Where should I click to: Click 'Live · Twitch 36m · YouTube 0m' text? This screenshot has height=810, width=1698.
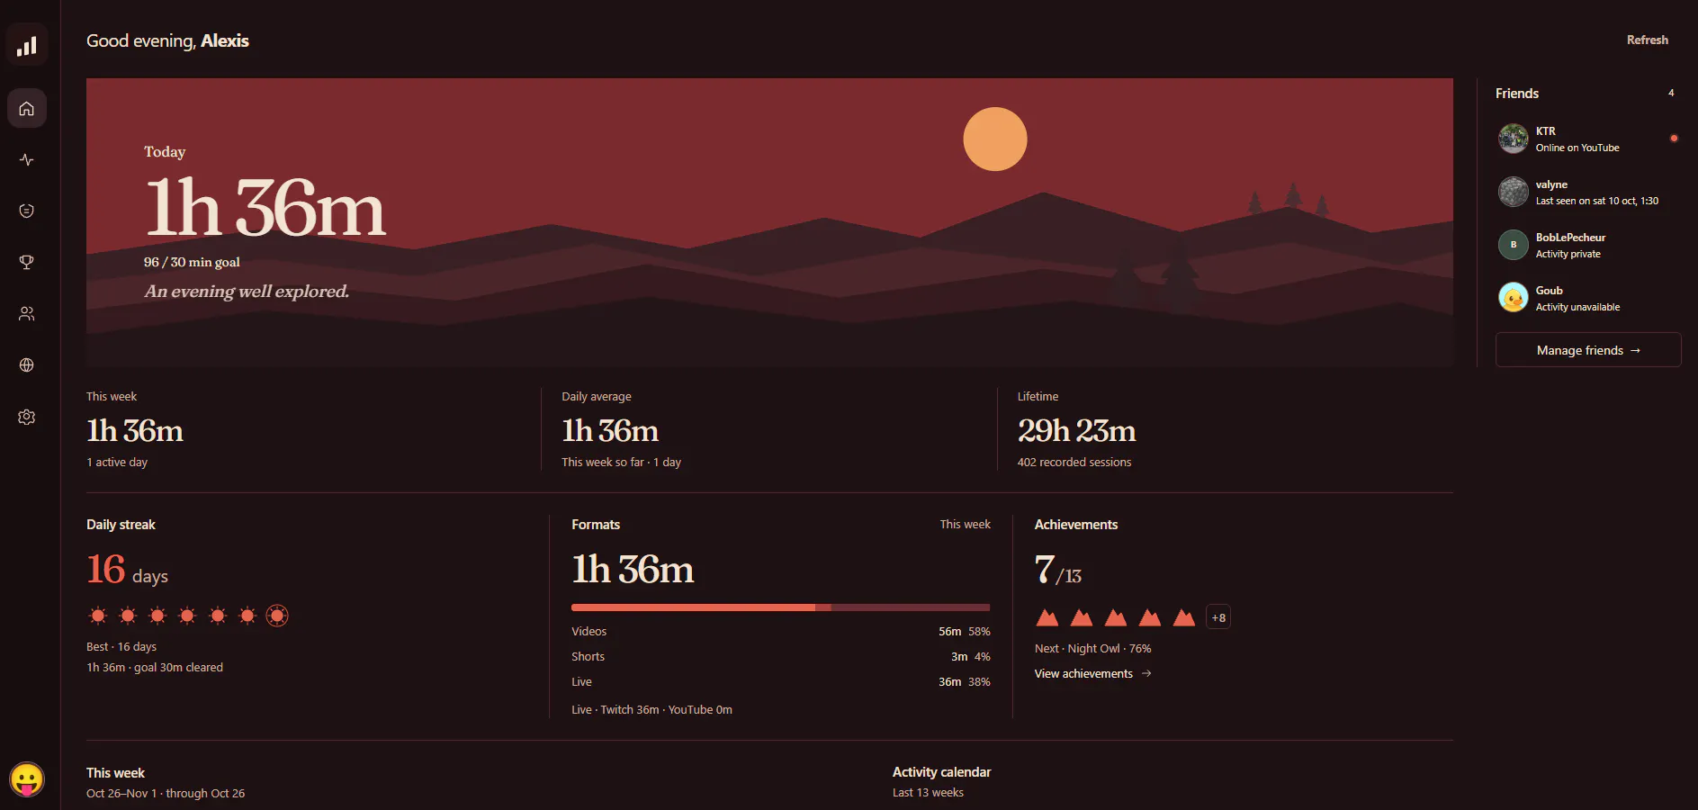(x=651, y=710)
